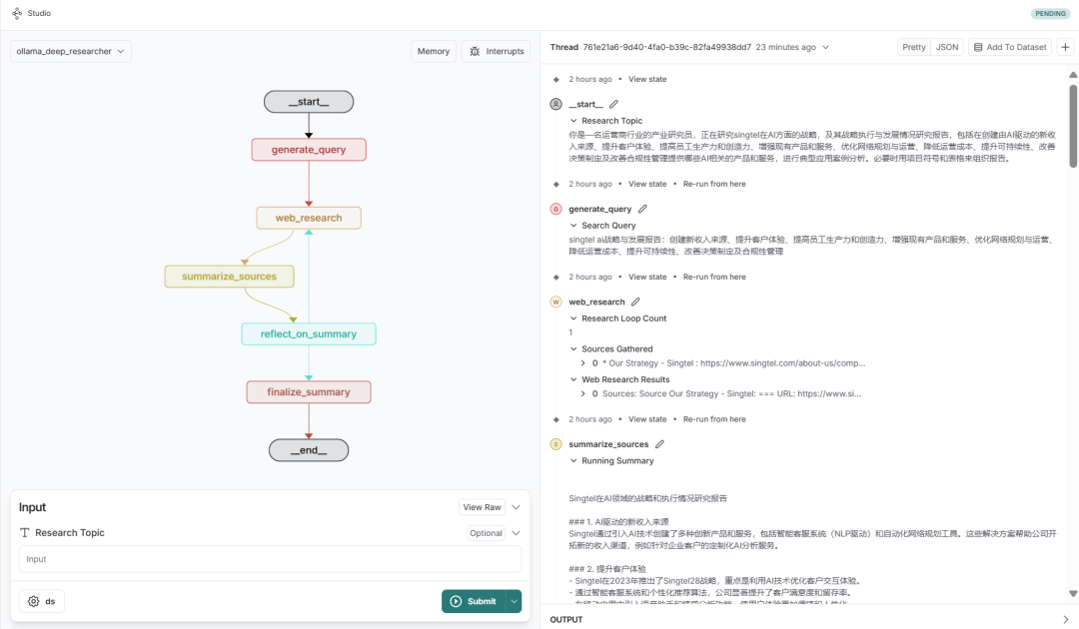Open the Interrupts settings
Viewport: 1079px width, 629px height.
point(497,51)
